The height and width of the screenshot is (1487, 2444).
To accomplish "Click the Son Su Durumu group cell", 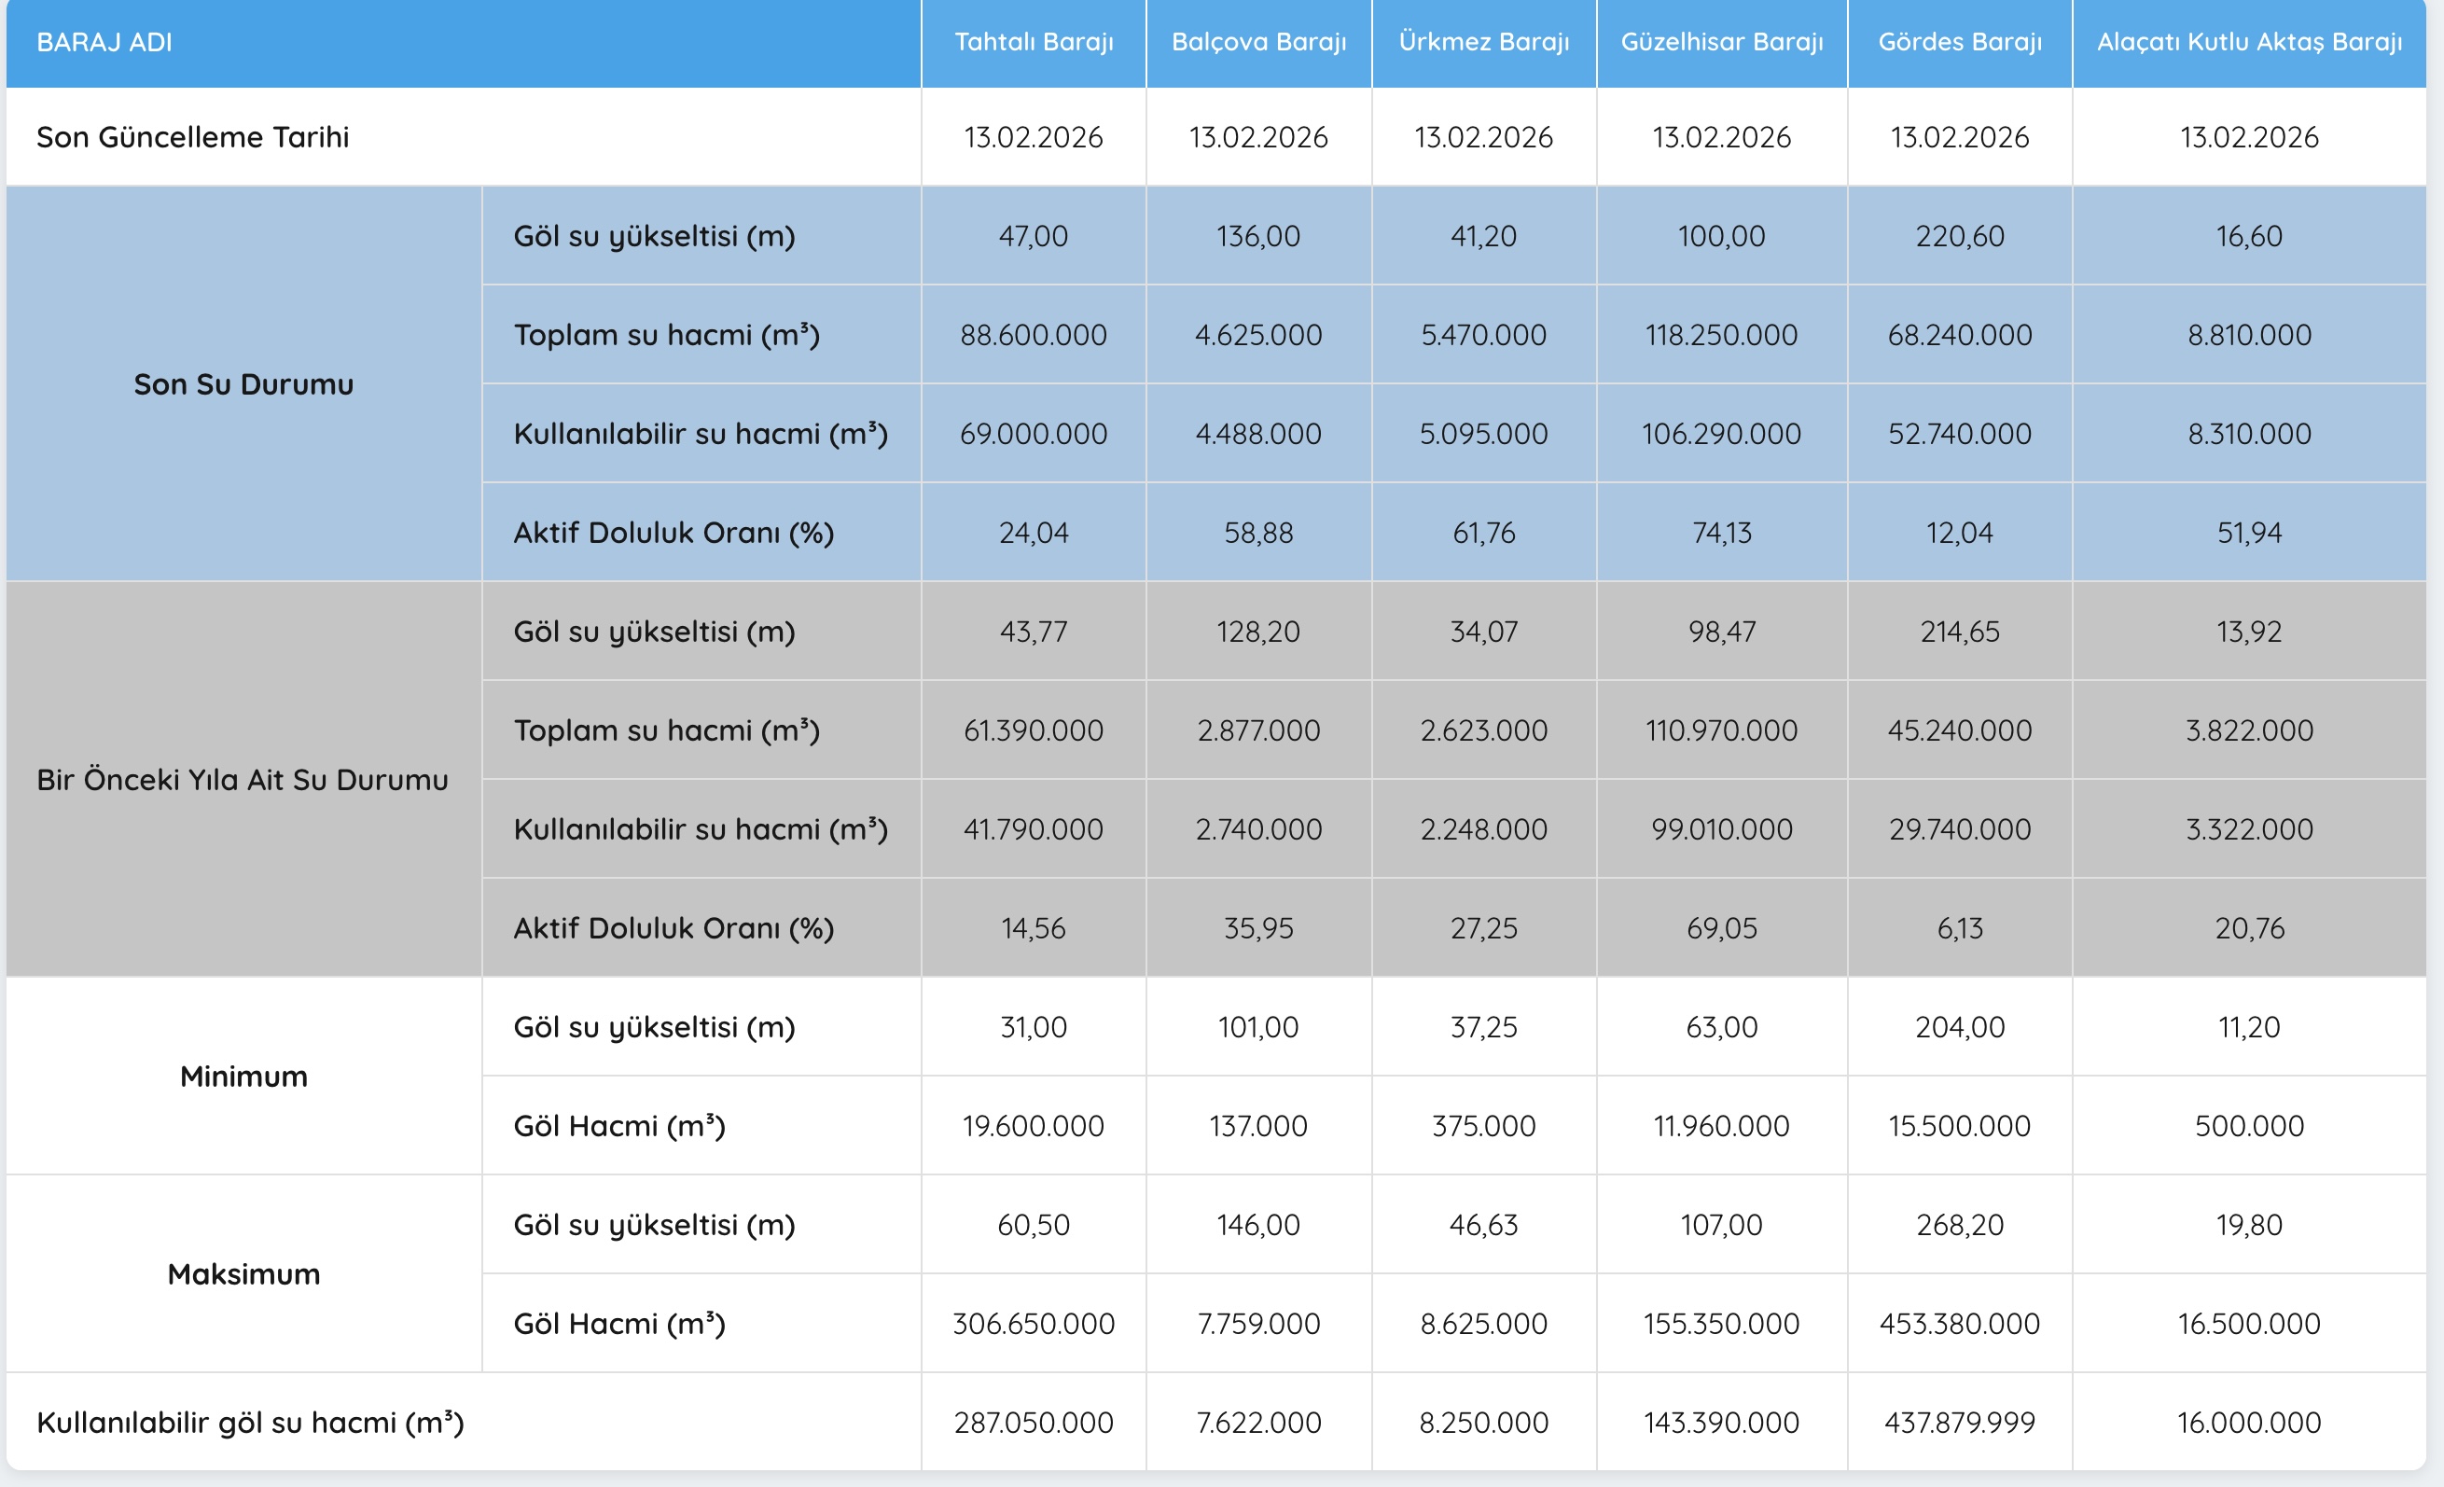I will point(243,384).
